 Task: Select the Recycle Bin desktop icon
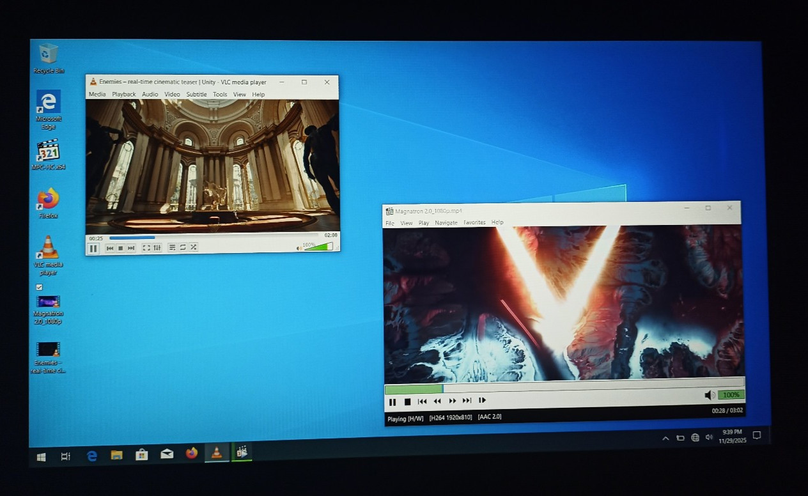pyautogui.click(x=49, y=58)
